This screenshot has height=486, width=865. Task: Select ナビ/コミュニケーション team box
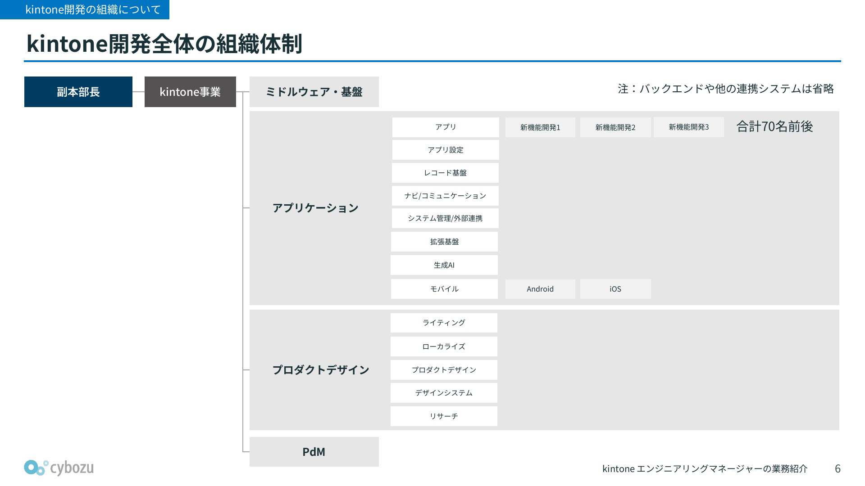(x=445, y=196)
